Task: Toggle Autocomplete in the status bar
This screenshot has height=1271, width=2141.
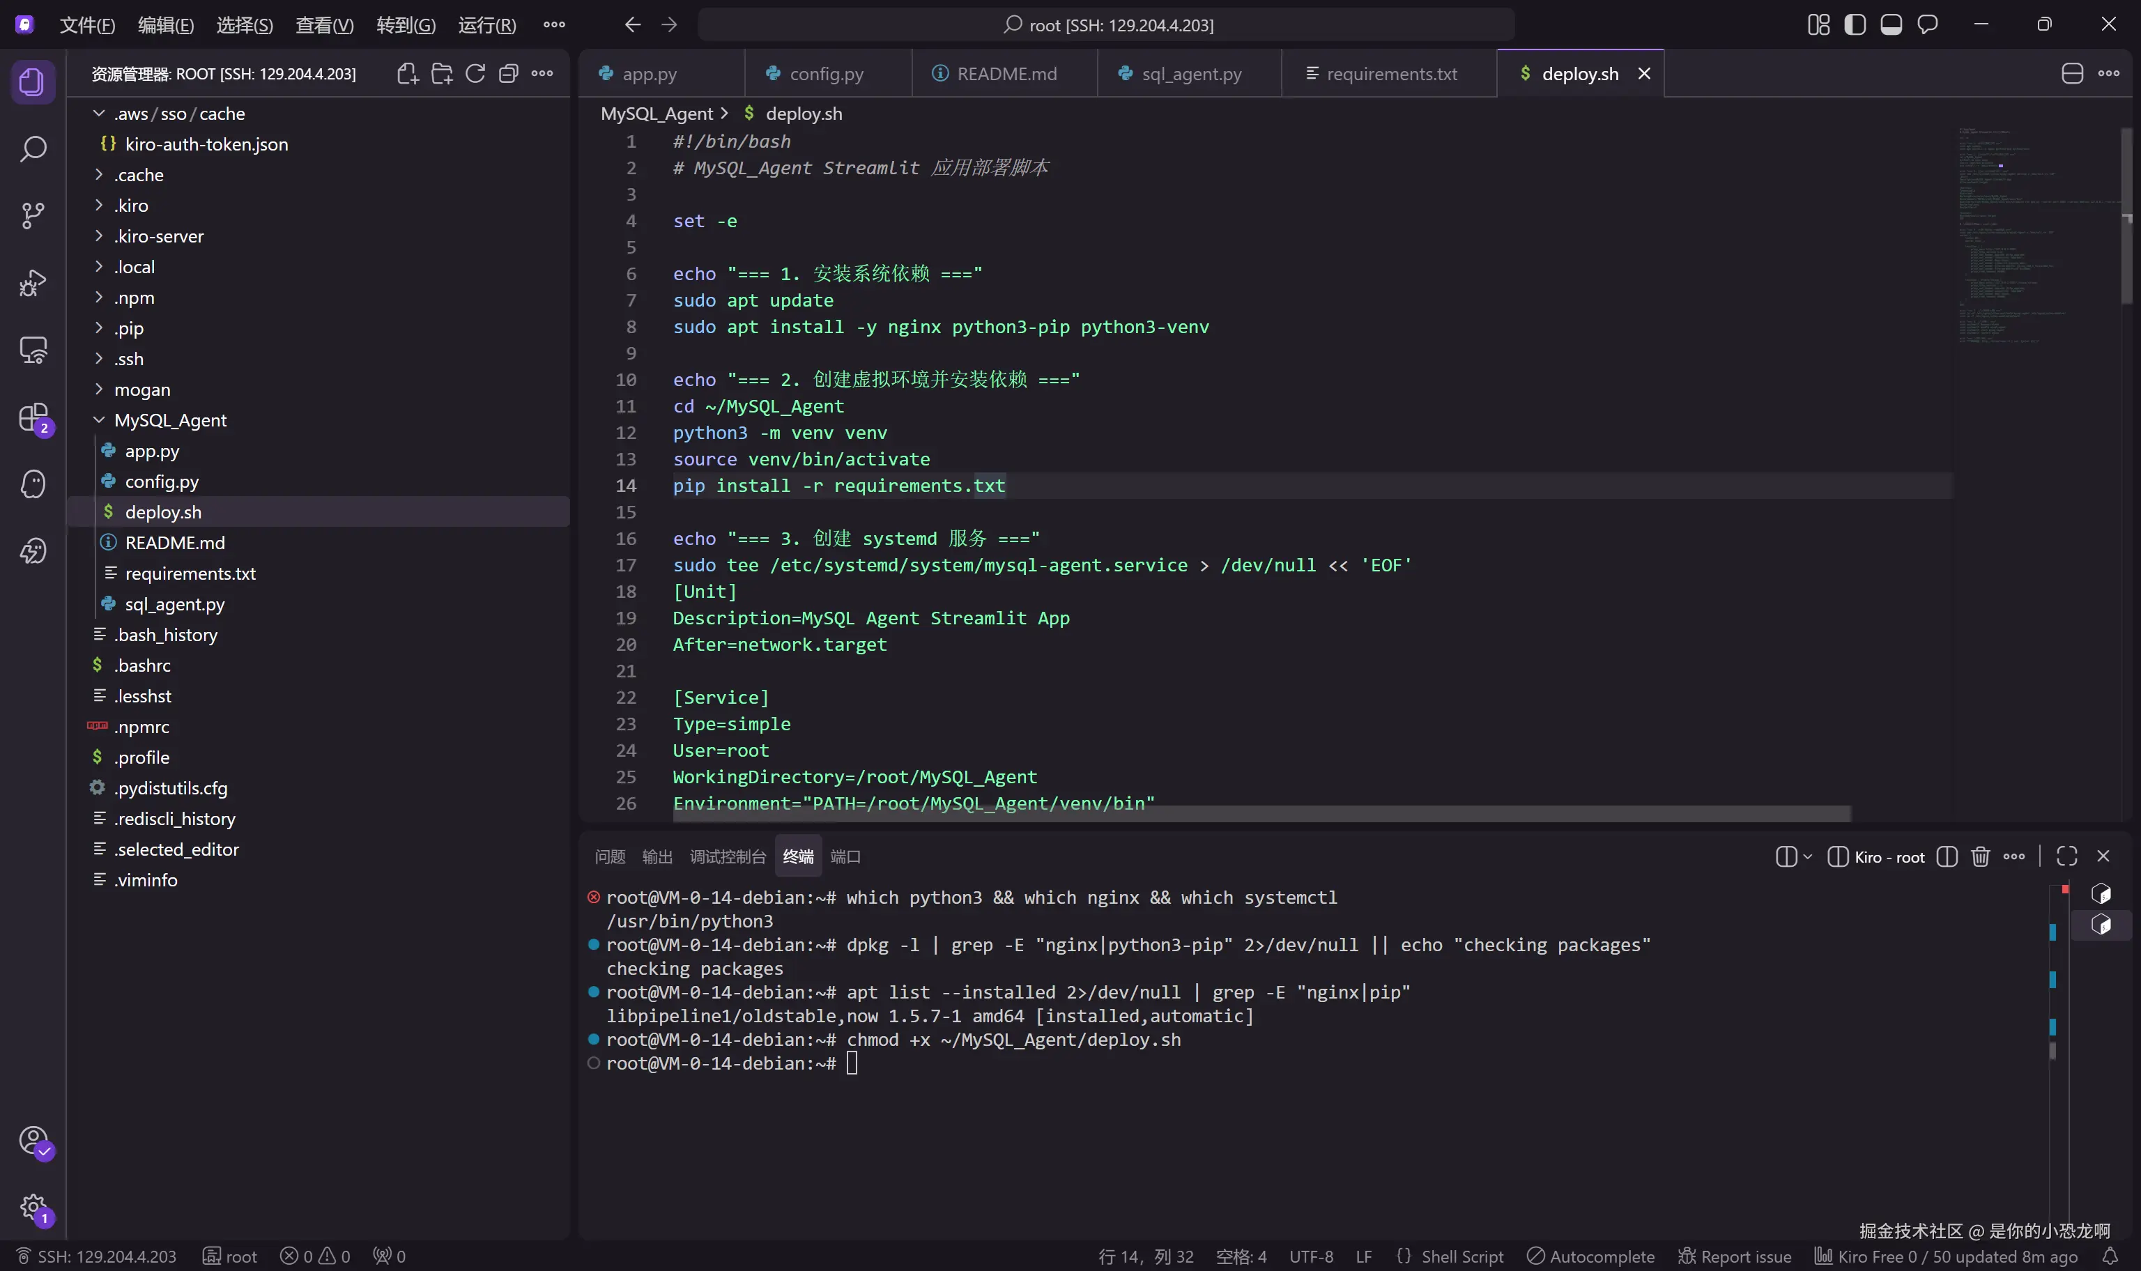Action: [x=1590, y=1256]
